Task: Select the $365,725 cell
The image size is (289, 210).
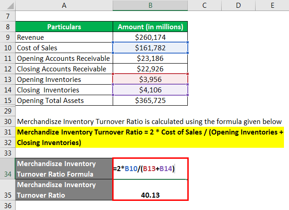Action: [x=150, y=100]
